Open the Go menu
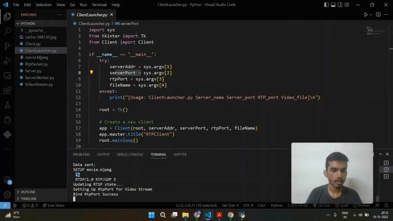 (72, 5)
